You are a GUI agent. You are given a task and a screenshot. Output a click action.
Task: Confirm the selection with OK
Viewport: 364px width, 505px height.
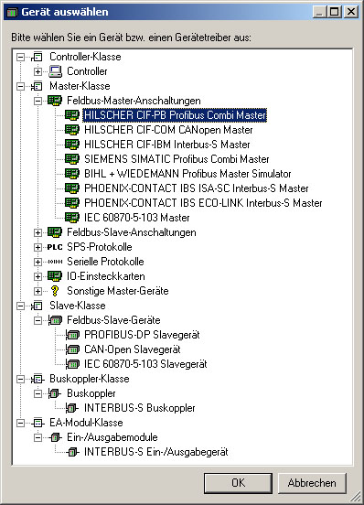[238, 483]
